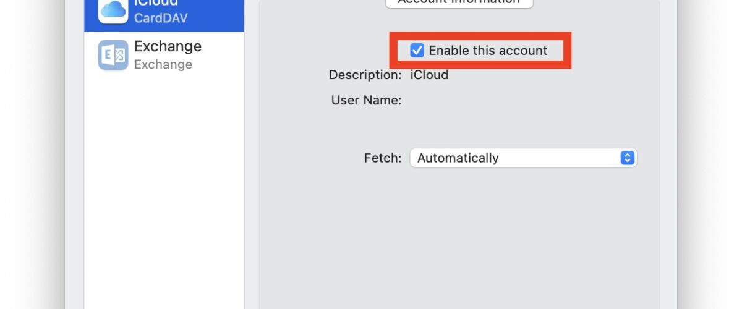
Task: Click the blue chevron arrows on Fetch popup
Action: tap(627, 158)
